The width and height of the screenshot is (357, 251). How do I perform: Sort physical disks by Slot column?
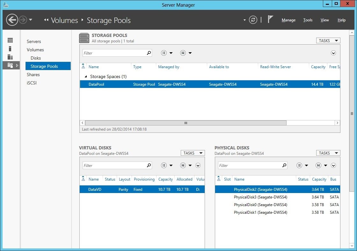tap(227, 179)
